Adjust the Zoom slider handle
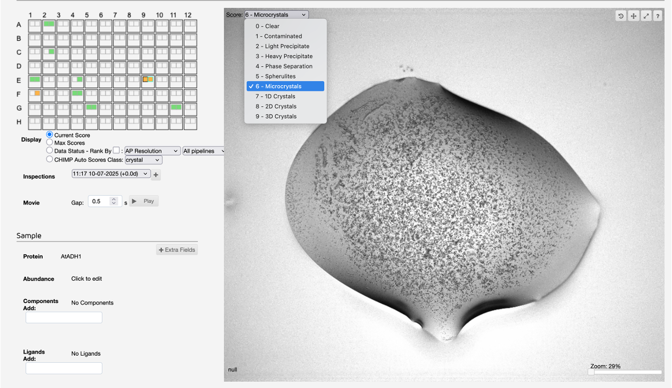 [591, 372]
